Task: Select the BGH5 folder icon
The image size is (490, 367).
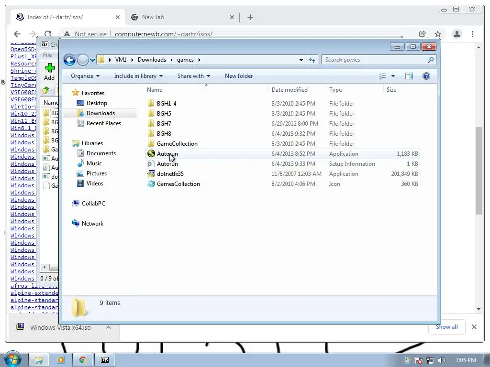Action: [151, 113]
